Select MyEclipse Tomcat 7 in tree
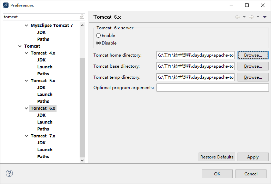 point(52,26)
